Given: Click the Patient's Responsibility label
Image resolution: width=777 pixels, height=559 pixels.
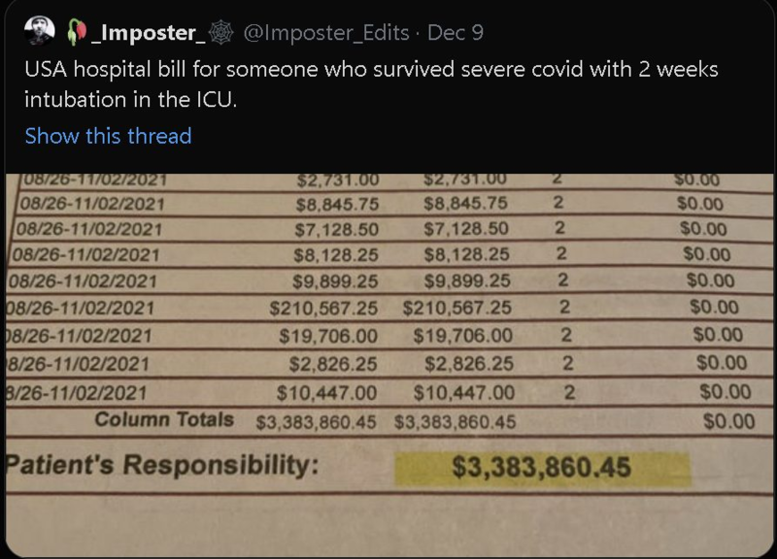Looking at the screenshot, I should (162, 465).
